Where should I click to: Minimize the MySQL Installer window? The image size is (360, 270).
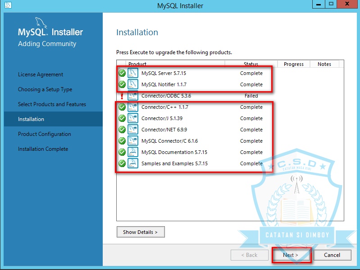pyautogui.click(x=319, y=4)
